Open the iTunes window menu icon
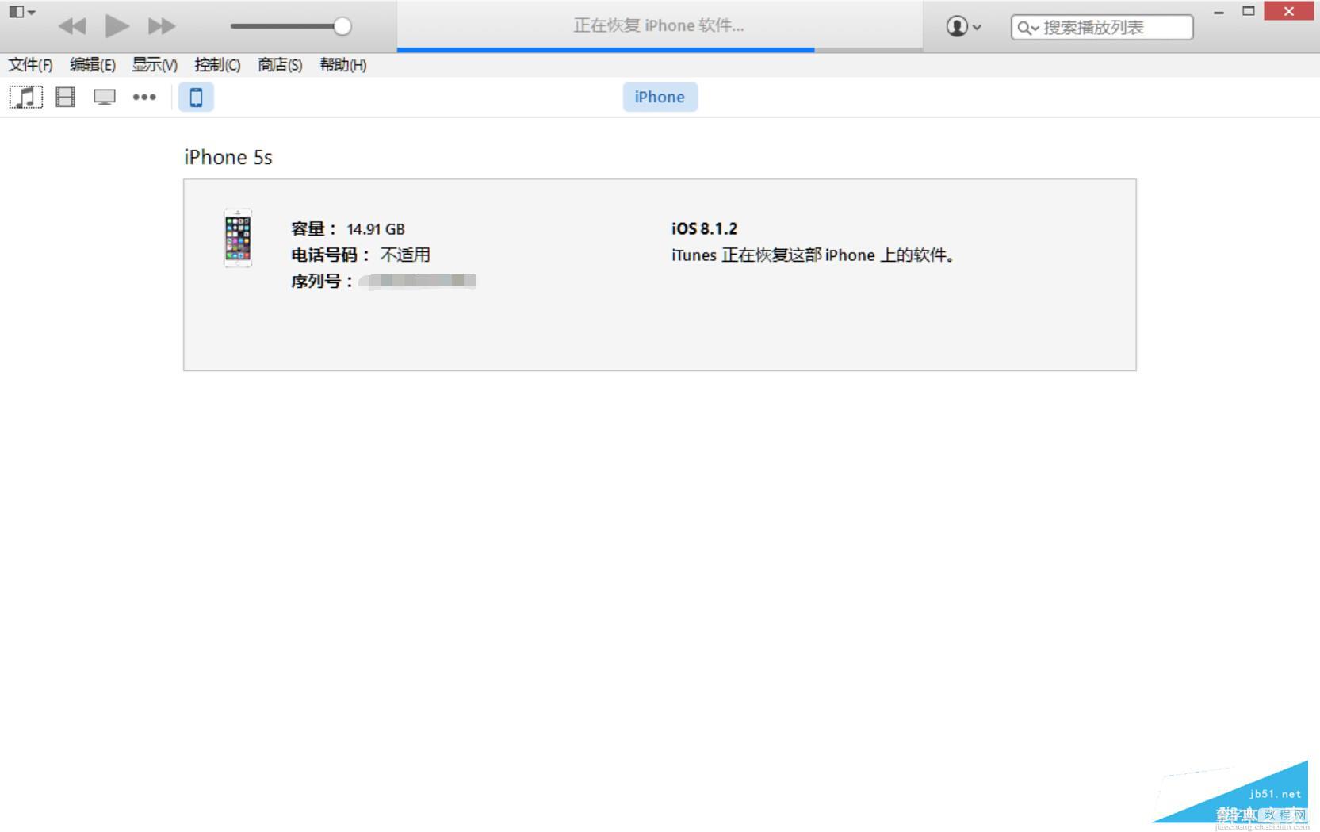1320x832 pixels. tap(21, 12)
